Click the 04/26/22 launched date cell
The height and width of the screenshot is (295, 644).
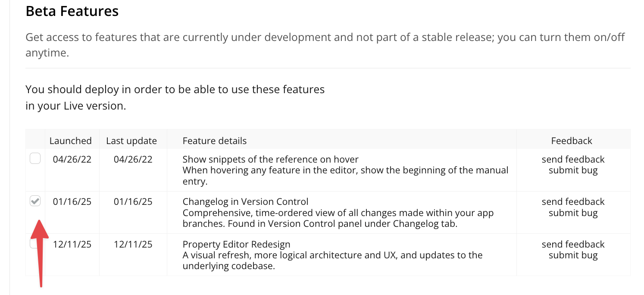(x=72, y=159)
